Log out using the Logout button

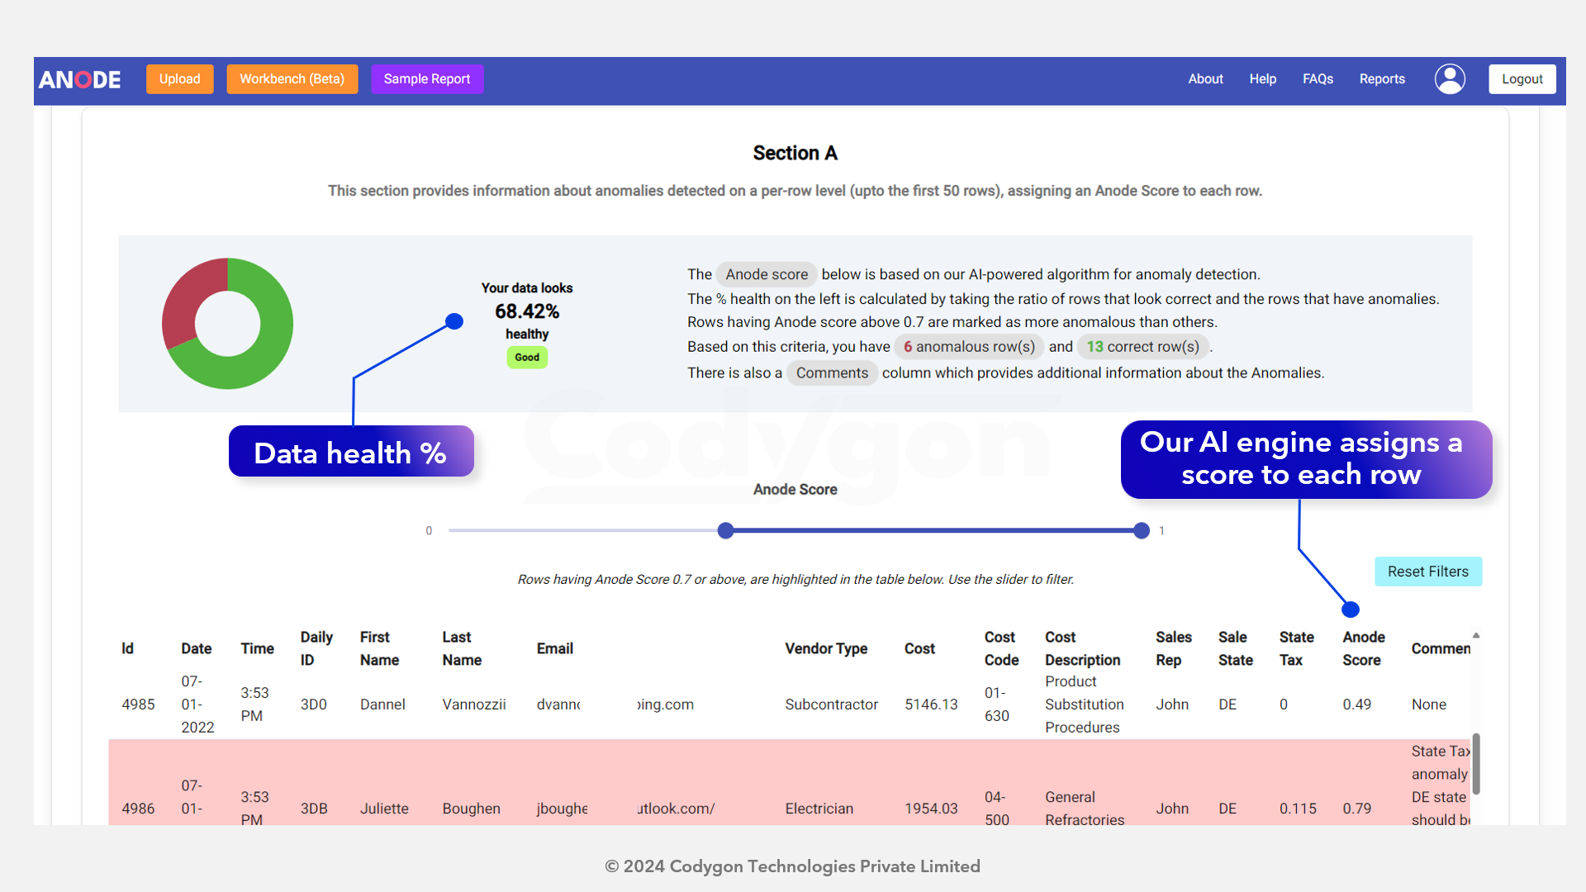pyautogui.click(x=1522, y=79)
